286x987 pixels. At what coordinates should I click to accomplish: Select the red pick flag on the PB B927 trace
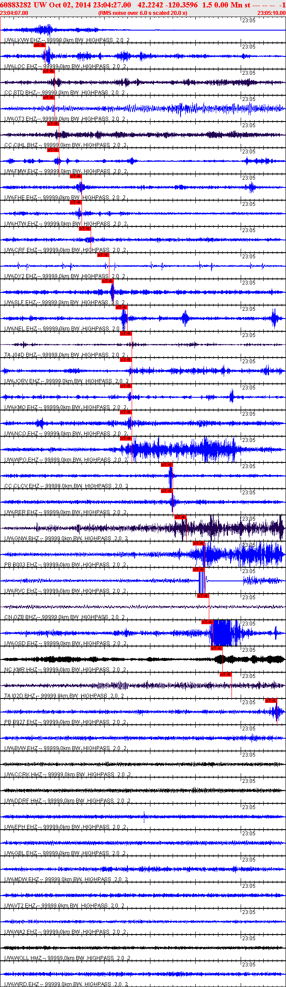tap(271, 700)
